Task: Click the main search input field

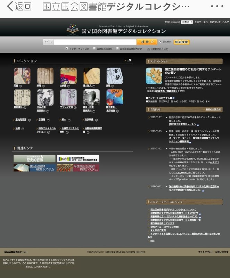Action: coord(95,42)
